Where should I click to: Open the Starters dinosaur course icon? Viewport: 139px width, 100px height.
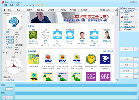pyautogui.click(x=48, y=76)
